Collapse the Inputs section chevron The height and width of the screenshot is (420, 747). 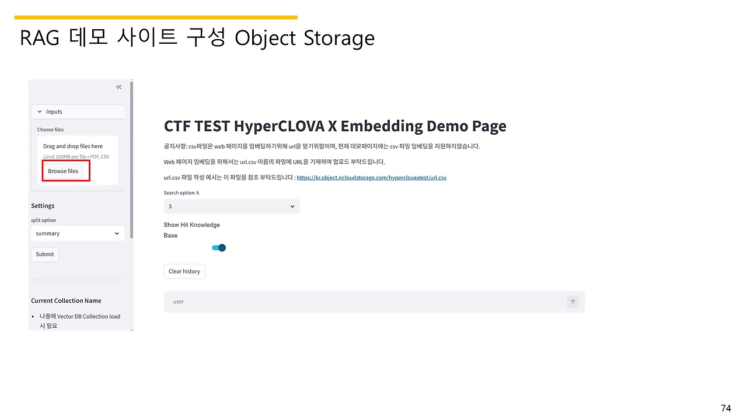tap(40, 111)
